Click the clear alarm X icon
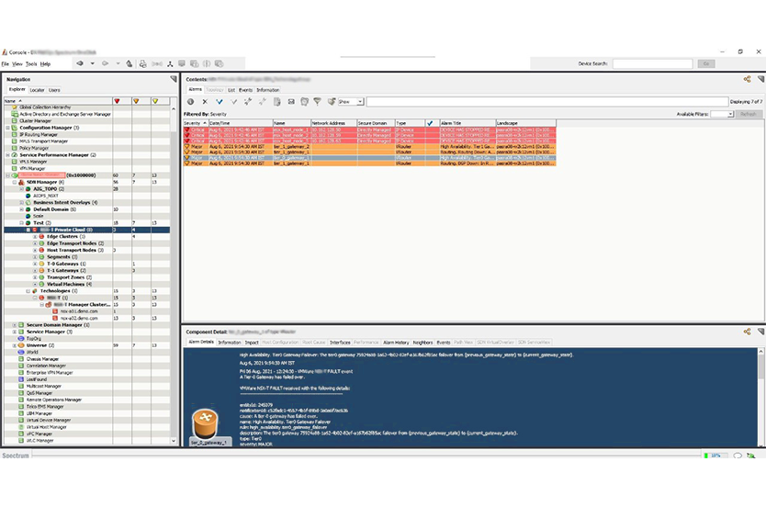766x507 pixels. click(x=205, y=102)
